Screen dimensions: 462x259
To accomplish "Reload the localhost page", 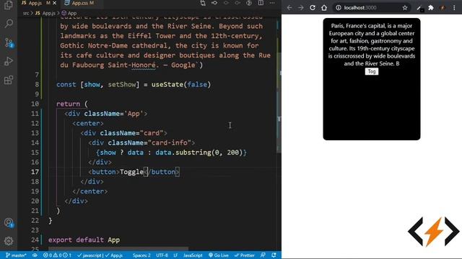I will tap(313, 8).
